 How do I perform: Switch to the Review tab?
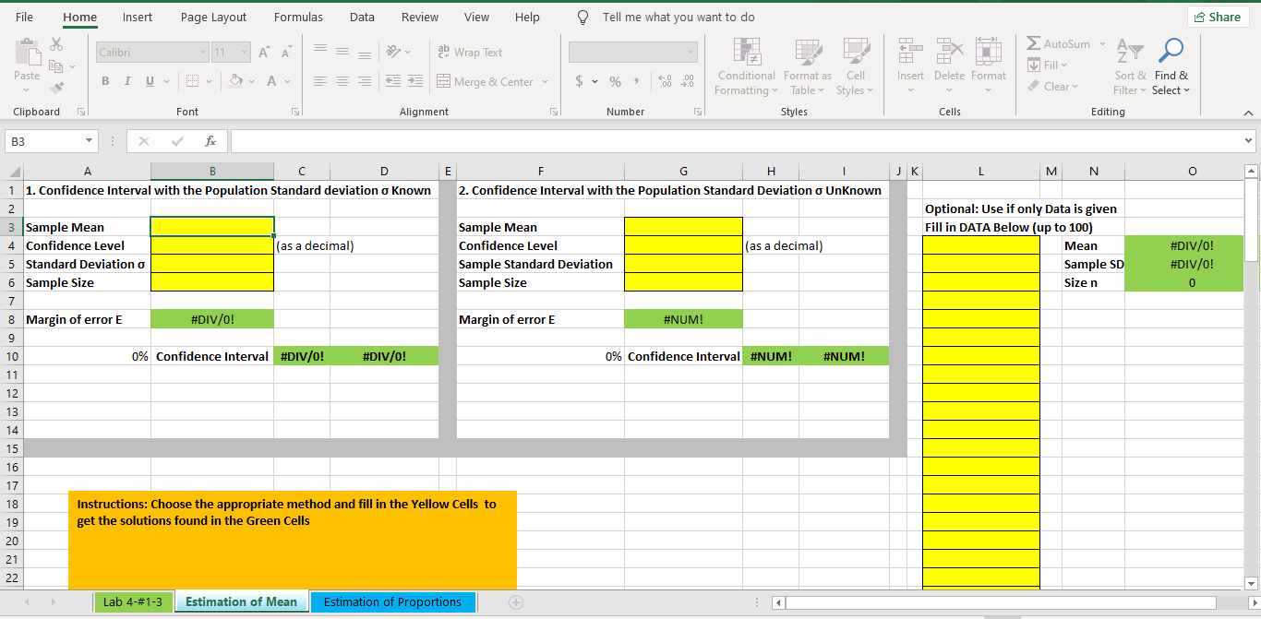click(x=420, y=17)
